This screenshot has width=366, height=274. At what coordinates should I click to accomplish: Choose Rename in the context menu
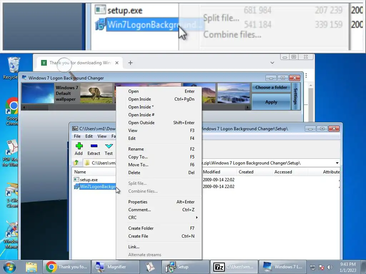(x=159, y=149)
